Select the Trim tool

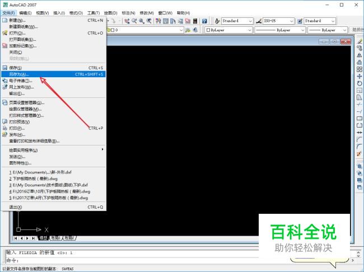[x=360, y=104]
